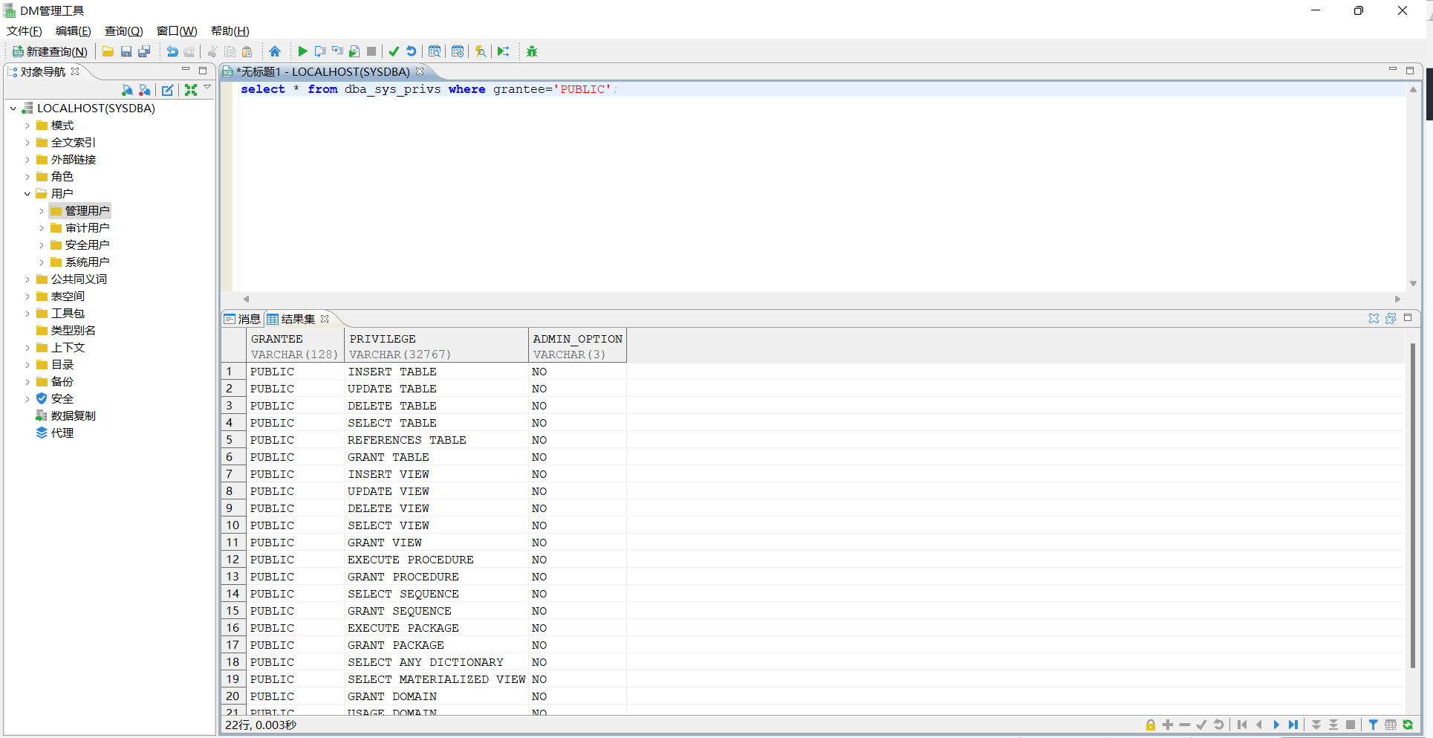1433x738 pixels.
Task: Expand the 管理用户 node
Action: click(x=42, y=211)
